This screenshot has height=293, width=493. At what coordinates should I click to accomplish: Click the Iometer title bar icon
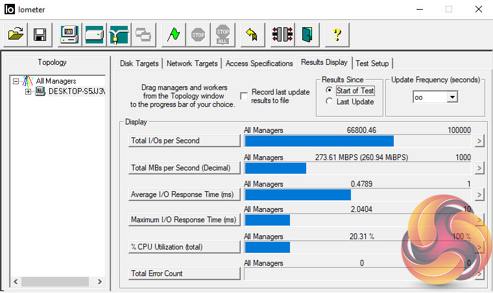click(x=10, y=10)
